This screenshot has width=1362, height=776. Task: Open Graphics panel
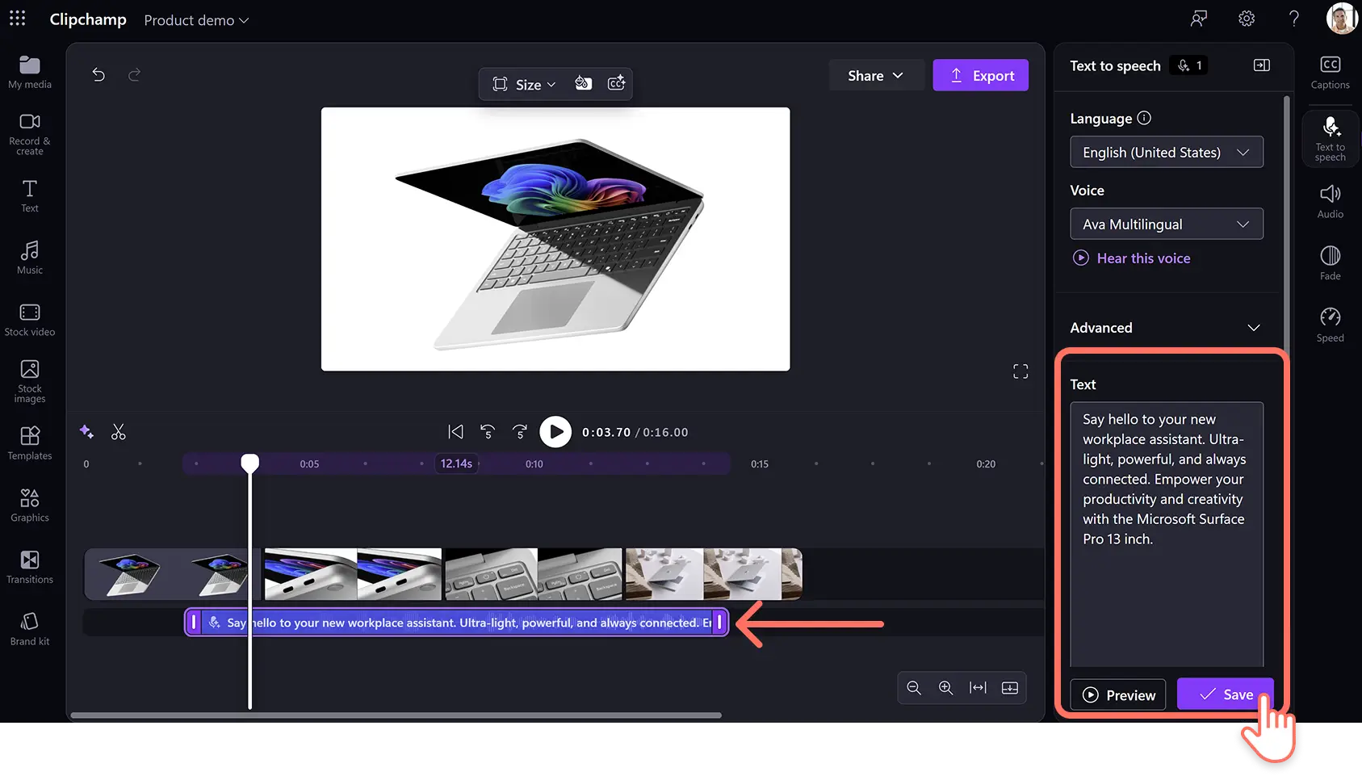click(x=30, y=505)
